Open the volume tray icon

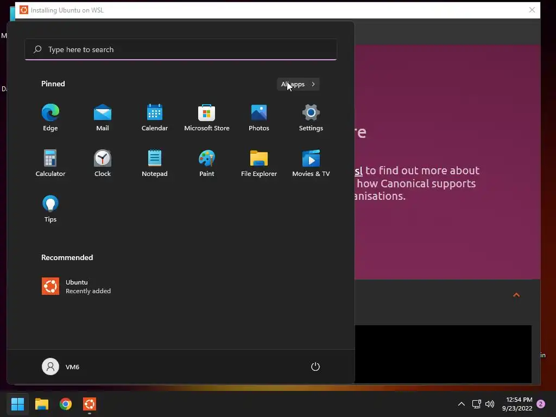[x=490, y=404]
